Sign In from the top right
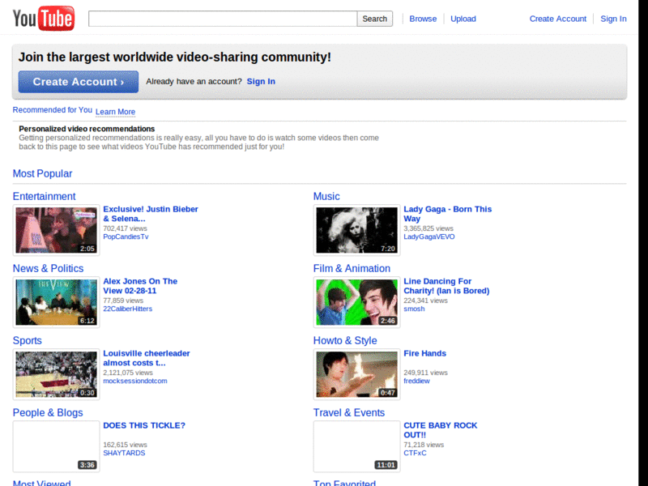Viewport: 648px width, 486px height. [x=613, y=18]
